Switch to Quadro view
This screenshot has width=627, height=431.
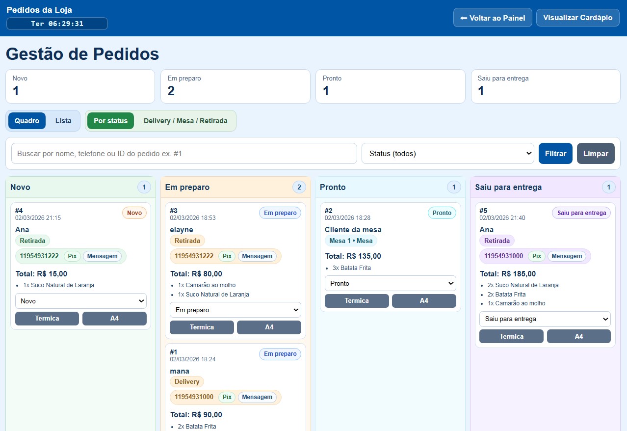[x=27, y=121]
